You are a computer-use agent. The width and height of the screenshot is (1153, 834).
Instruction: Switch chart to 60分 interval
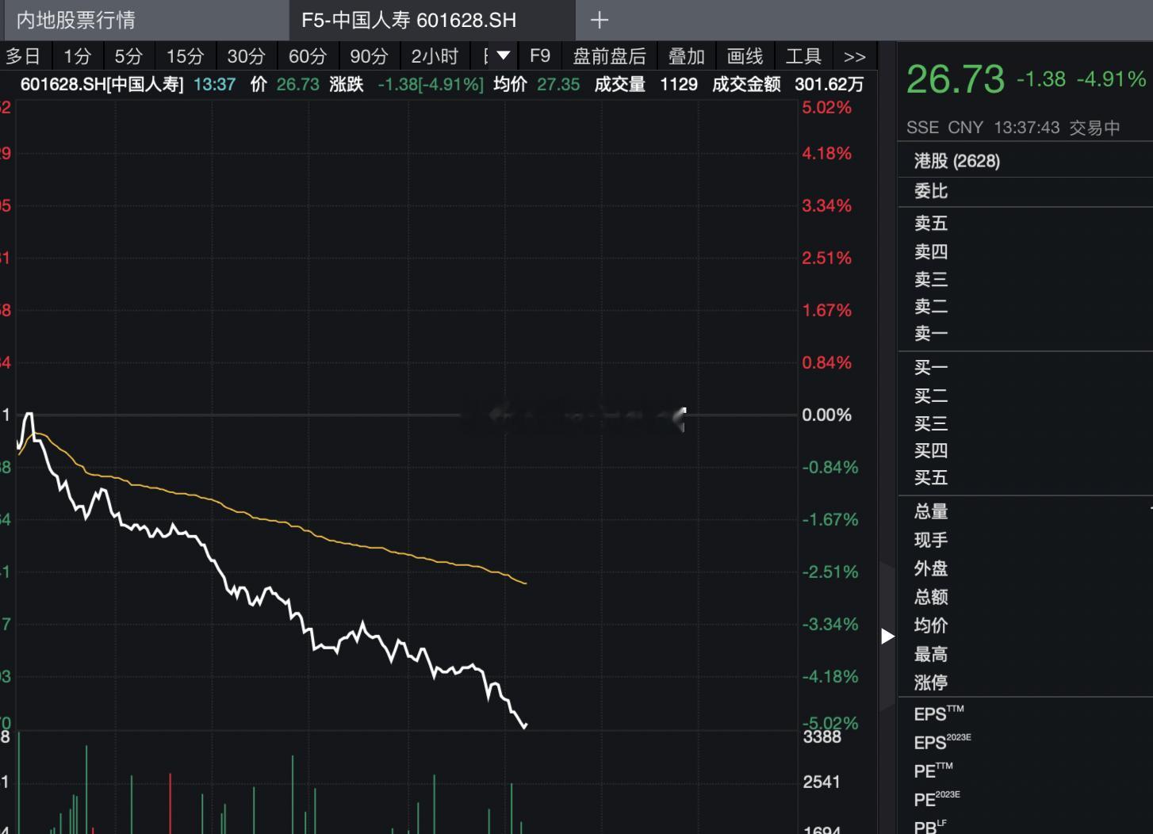pyautogui.click(x=308, y=56)
